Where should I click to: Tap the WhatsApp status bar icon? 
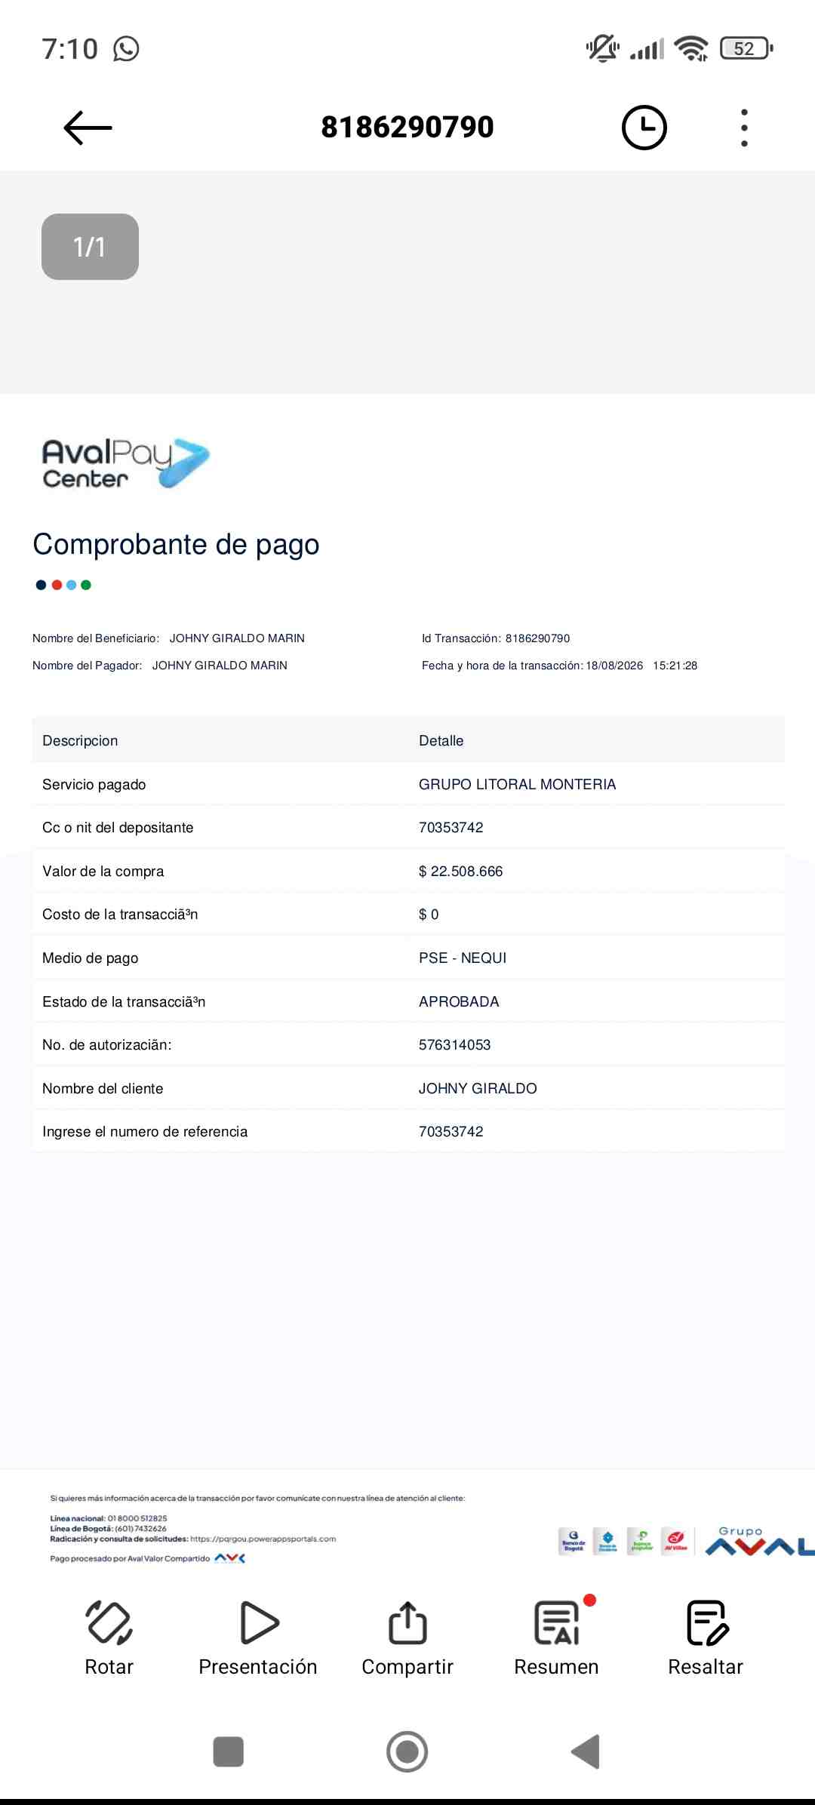126,49
